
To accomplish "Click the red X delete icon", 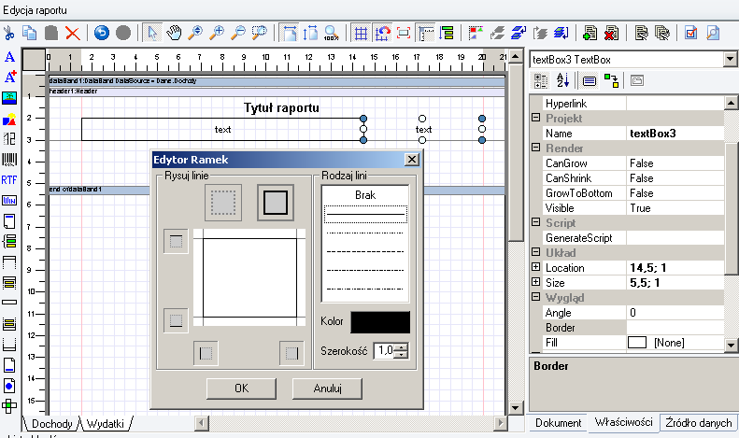I will (x=72, y=33).
